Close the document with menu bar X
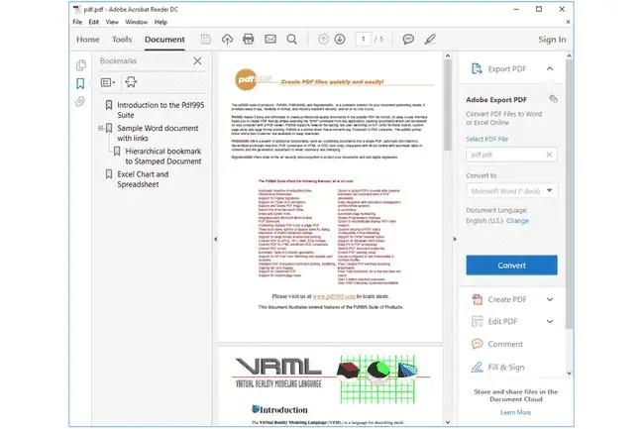Viewport: 644px width, 429px height. [x=568, y=22]
